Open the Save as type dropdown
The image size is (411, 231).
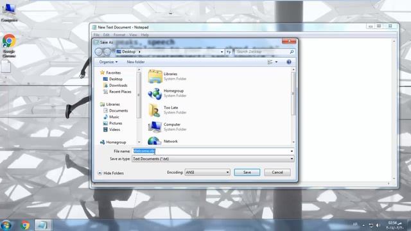pos(213,158)
